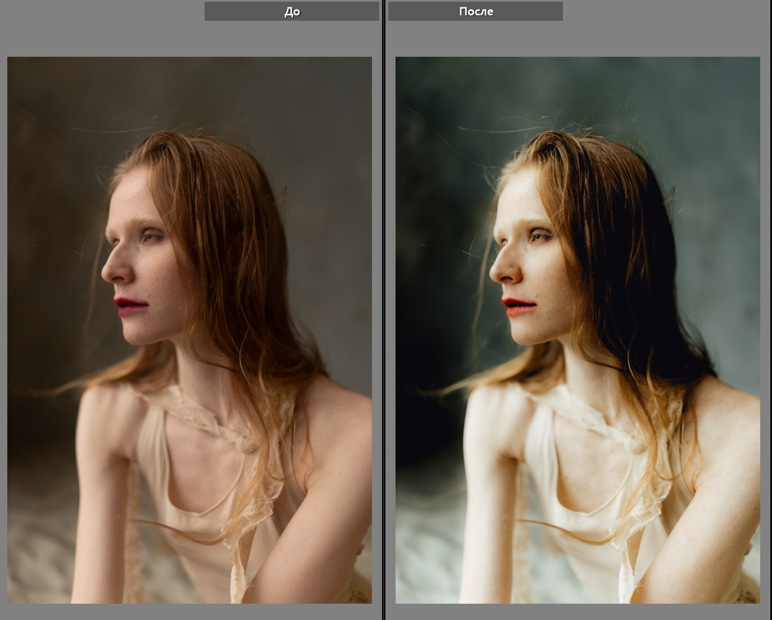Click the "После" label above right photo
The width and height of the screenshot is (772, 620).
coord(475,11)
